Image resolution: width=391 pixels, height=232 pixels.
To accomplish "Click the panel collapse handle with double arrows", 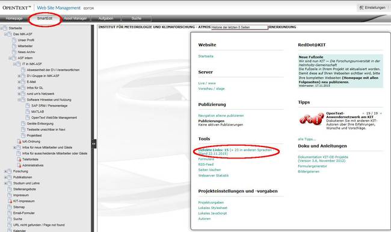I will coord(94,144).
